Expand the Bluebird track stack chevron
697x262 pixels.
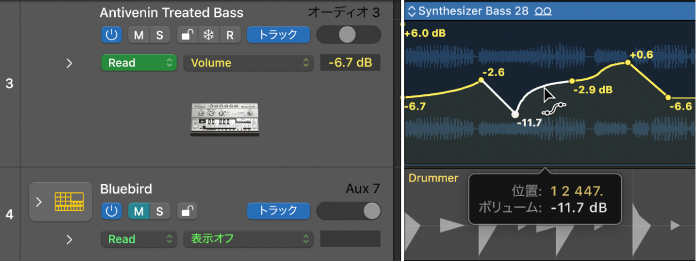[38, 202]
